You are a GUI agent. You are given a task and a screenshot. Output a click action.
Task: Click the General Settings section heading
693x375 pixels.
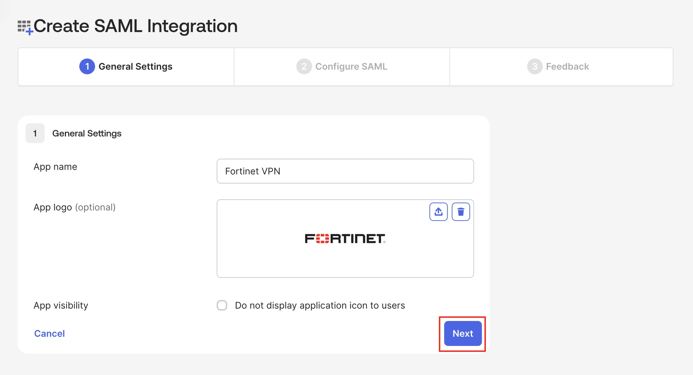tap(87, 133)
